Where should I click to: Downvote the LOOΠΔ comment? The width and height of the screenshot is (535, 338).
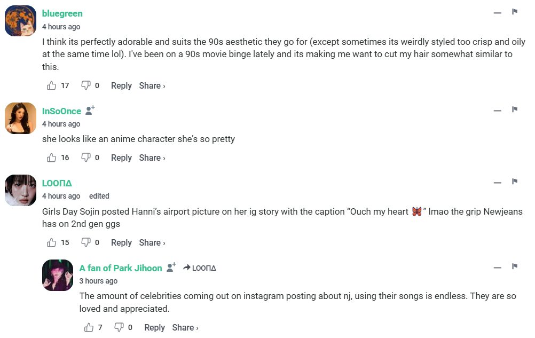coord(85,242)
